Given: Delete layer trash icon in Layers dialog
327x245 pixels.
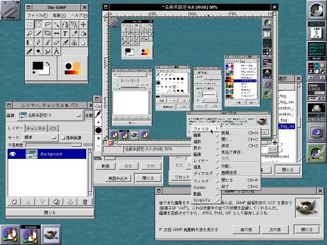Looking at the screenshot, I should click(85, 202).
